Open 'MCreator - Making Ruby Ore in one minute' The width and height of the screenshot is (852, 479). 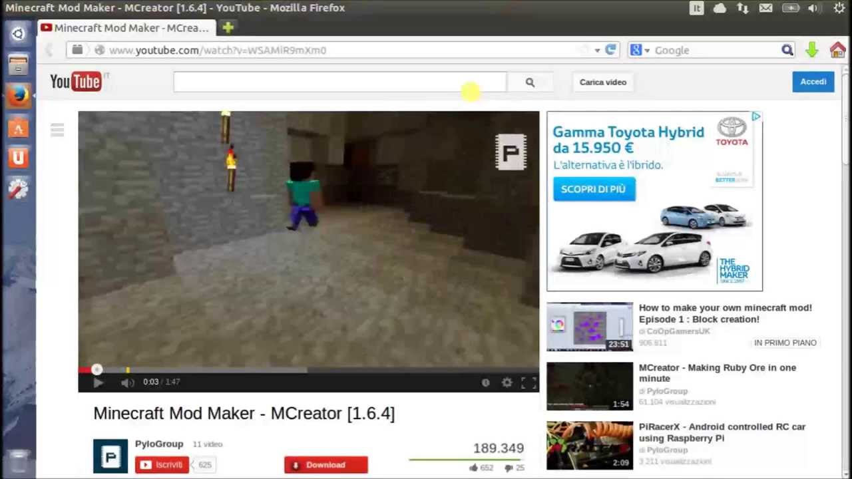coord(717,373)
